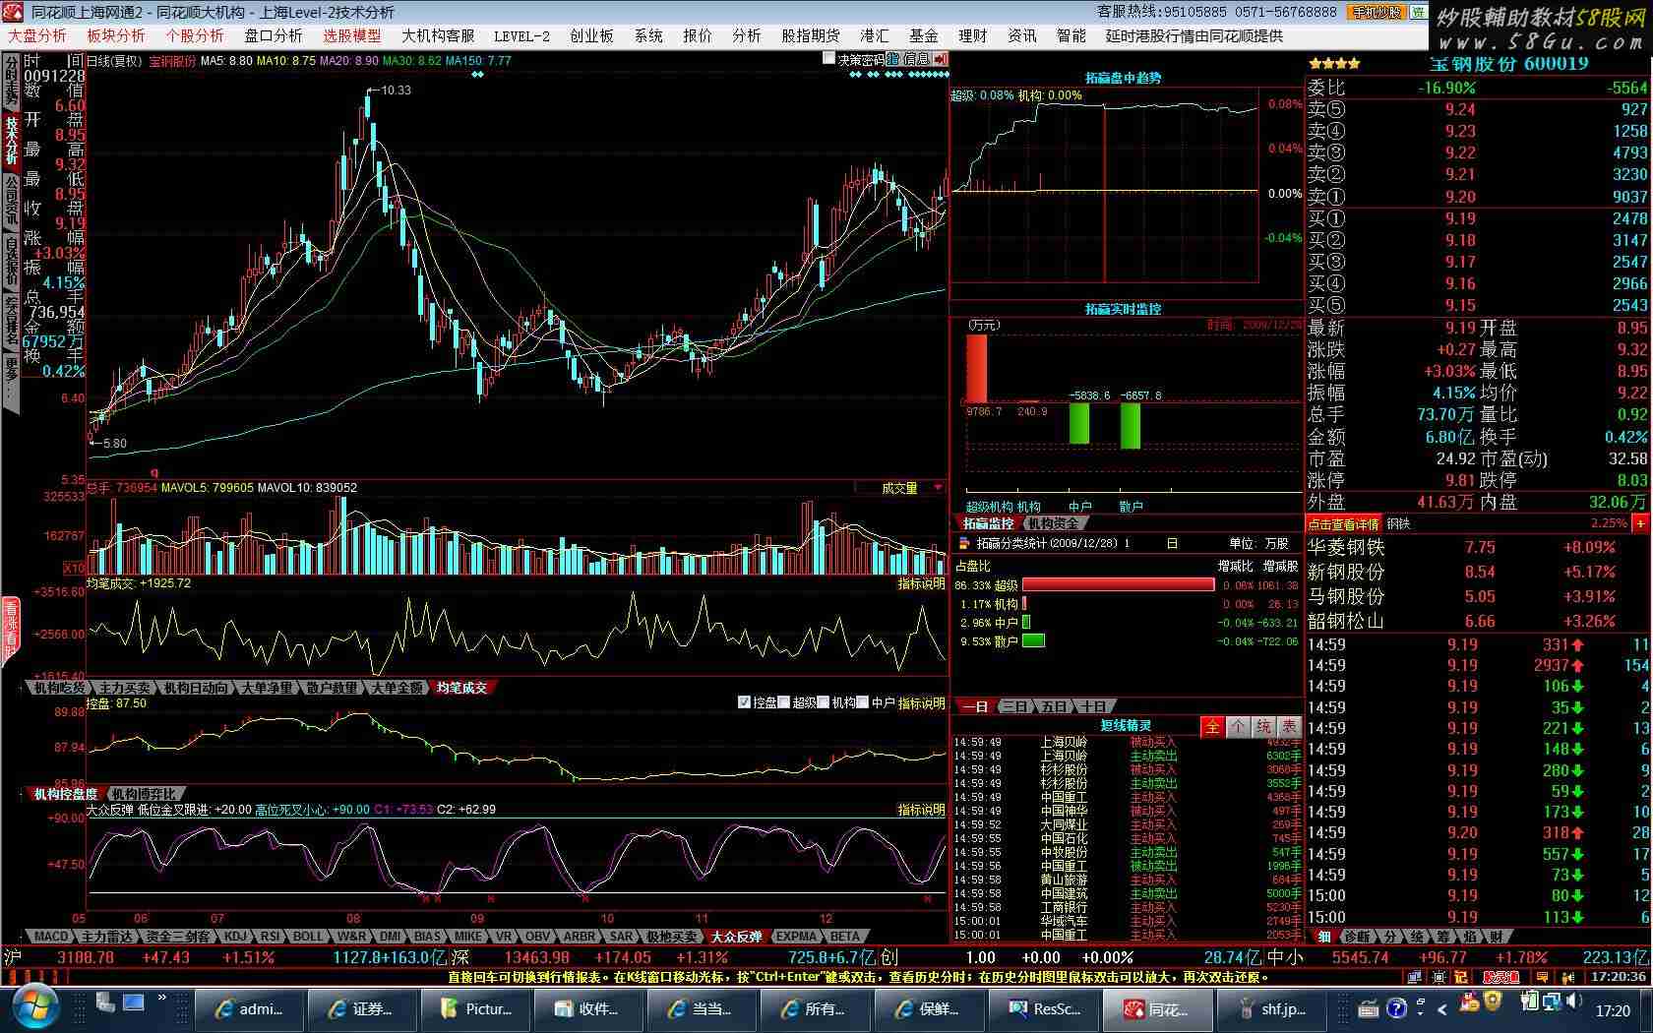Screen dimensions: 1653x1033
Task: Open the 选股模型 menu
Action: [352, 35]
